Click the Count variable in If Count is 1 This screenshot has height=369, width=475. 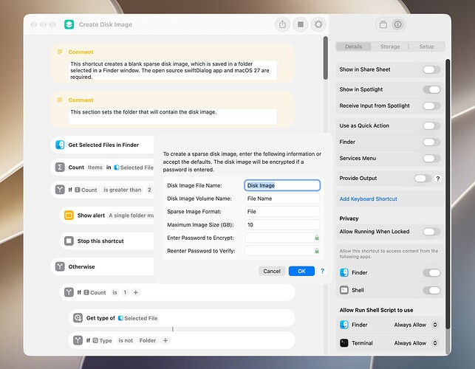(x=95, y=292)
